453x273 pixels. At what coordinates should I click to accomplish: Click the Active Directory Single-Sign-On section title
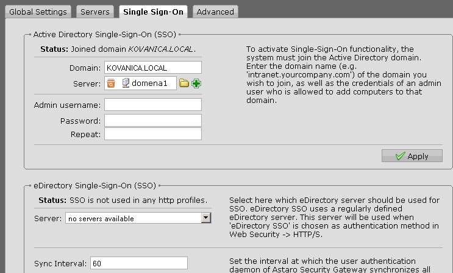(x=104, y=35)
